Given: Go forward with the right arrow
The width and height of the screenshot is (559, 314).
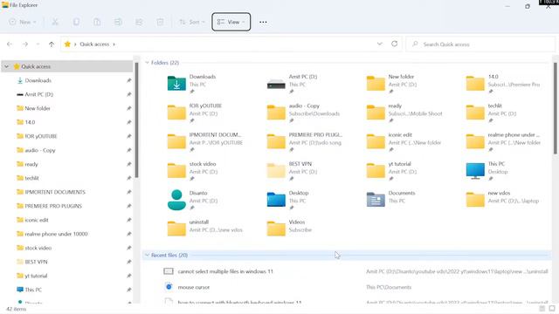Looking at the screenshot, I should [25, 44].
